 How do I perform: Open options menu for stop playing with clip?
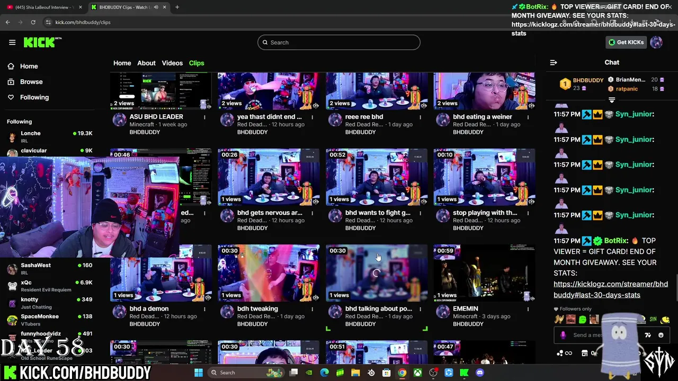[528, 213]
